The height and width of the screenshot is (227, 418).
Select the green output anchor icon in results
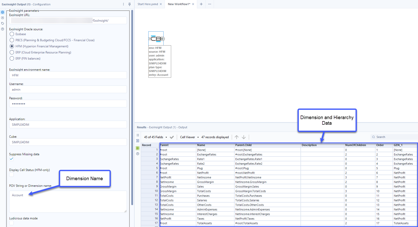pyautogui.click(x=138, y=148)
